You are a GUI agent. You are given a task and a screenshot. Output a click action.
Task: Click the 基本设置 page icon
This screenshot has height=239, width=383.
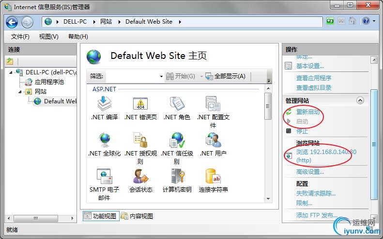pos(288,66)
